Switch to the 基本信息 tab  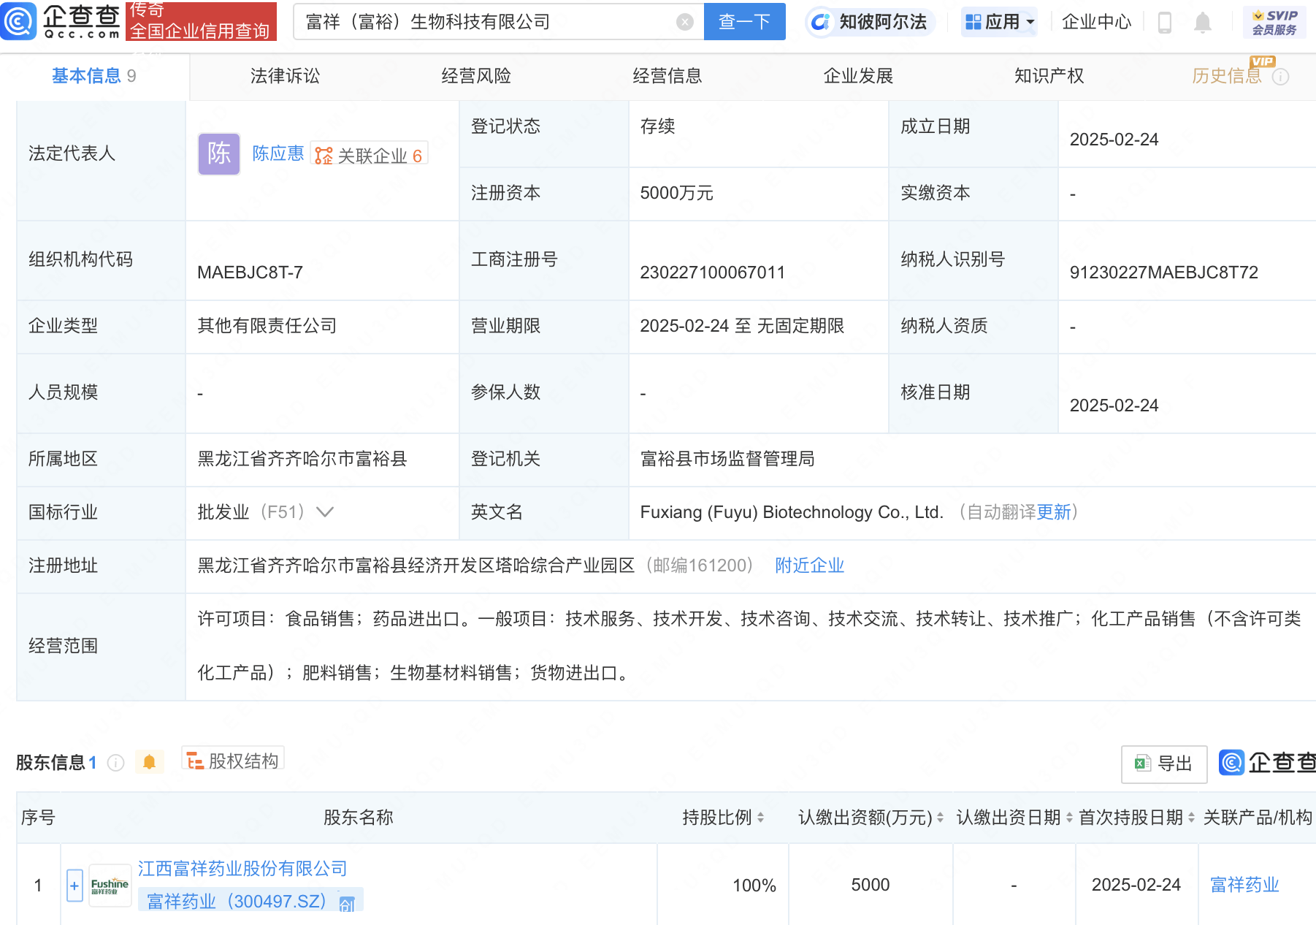tap(94, 76)
